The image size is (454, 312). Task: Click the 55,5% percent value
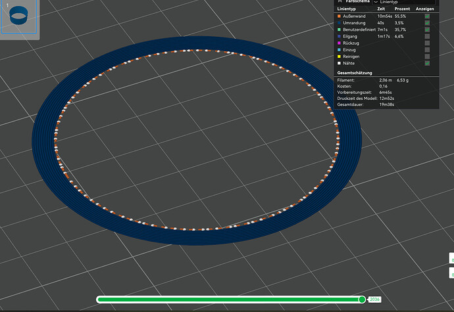(x=400, y=16)
